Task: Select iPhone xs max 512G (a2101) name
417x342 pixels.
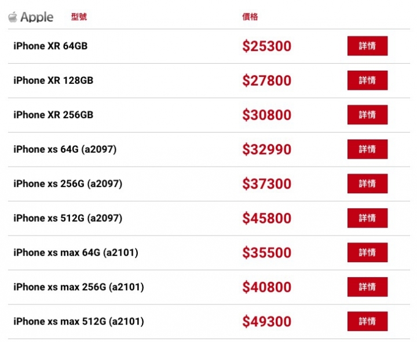Action: coord(79,322)
